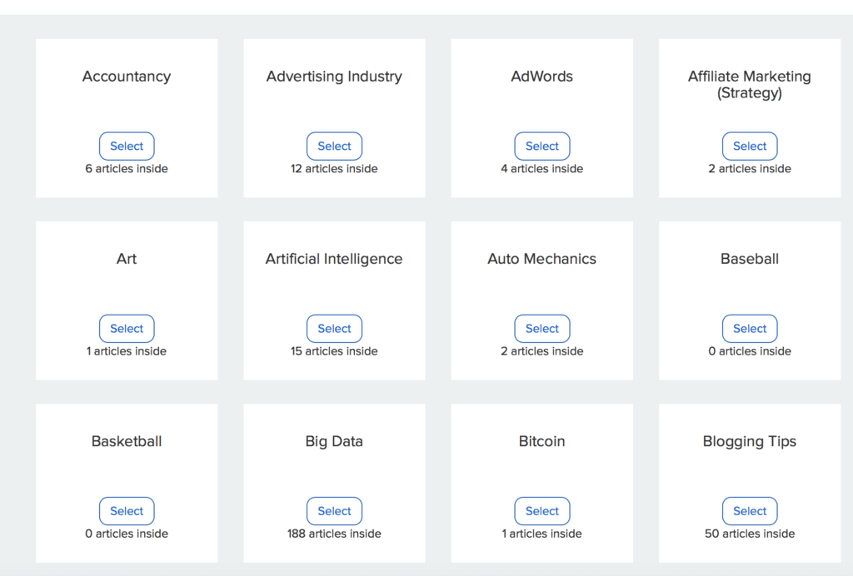Choose Affiliate Marketing (Strategy) Select button
Screen dimensions: 853x576
pyautogui.click(x=750, y=146)
